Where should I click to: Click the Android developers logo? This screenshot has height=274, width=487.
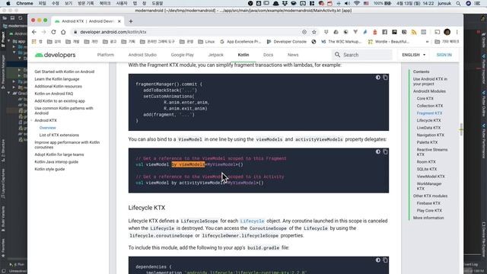pyautogui.click(x=56, y=55)
